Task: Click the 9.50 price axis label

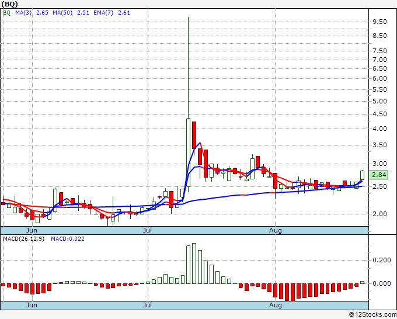Action: click(x=380, y=22)
